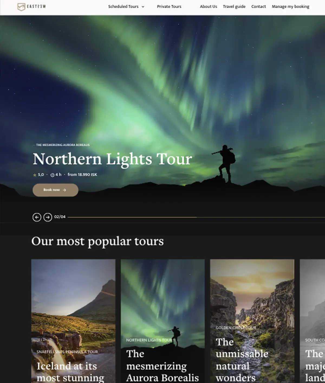Click the East West logo icon

[21, 7]
